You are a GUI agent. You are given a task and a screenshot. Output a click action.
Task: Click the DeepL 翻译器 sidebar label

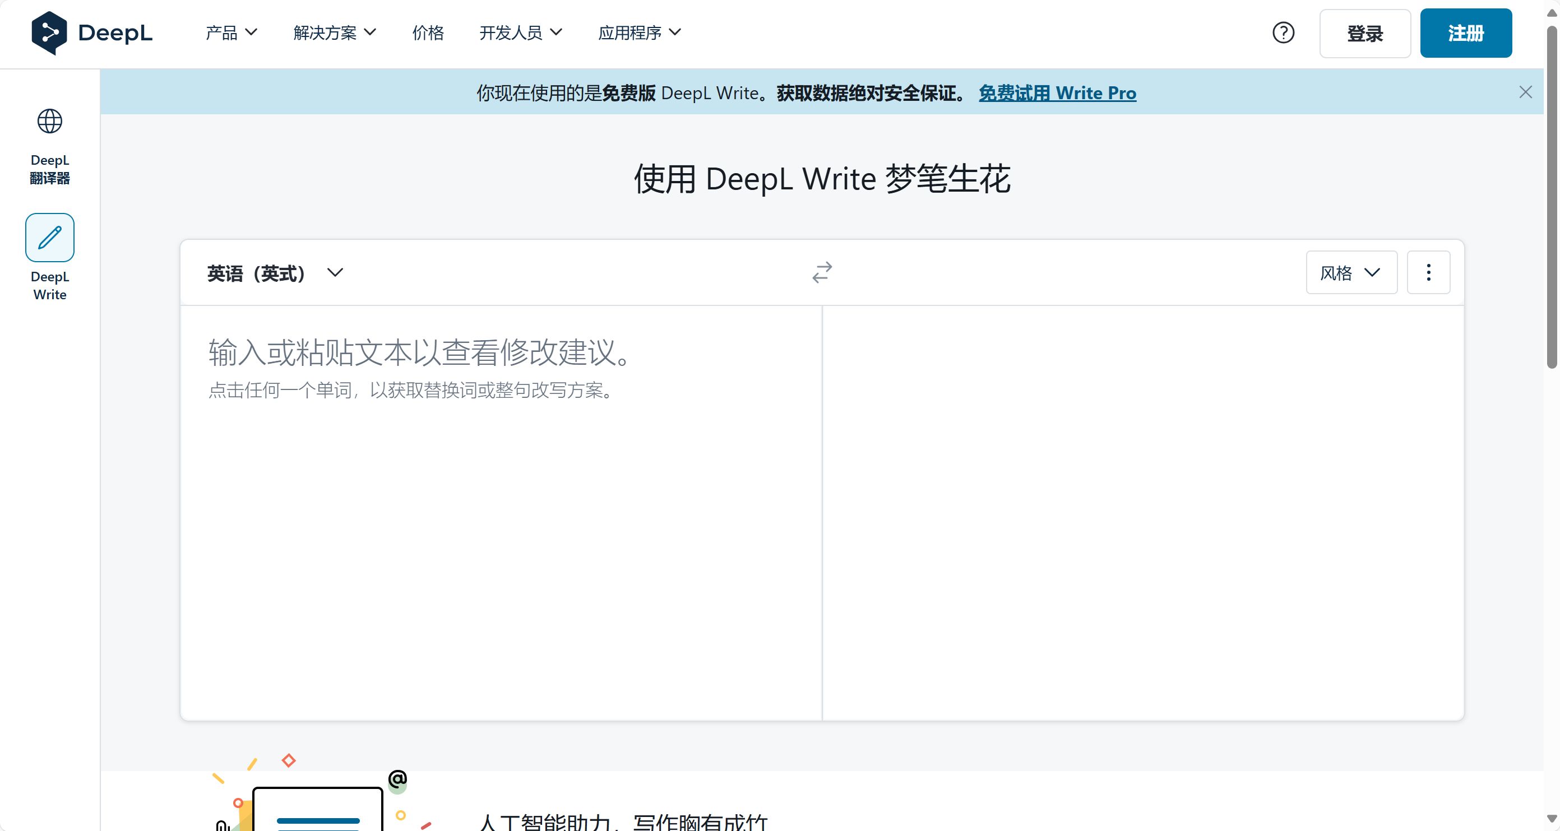point(50,169)
